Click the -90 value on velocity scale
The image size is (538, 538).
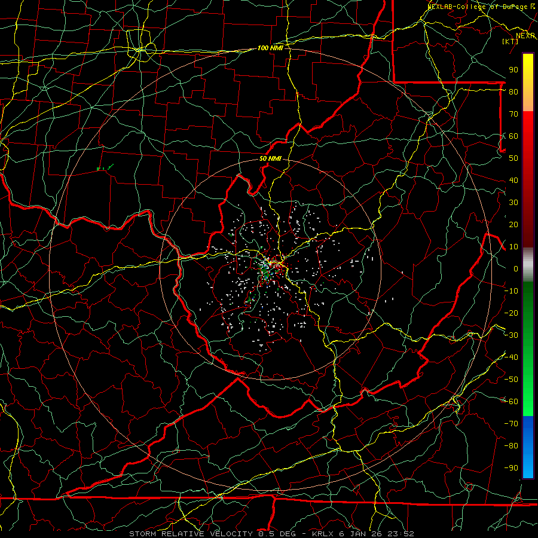click(x=511, y=468)
